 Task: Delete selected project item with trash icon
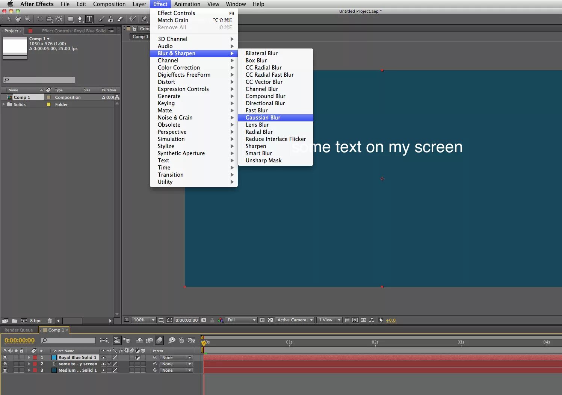coord(50,321)
